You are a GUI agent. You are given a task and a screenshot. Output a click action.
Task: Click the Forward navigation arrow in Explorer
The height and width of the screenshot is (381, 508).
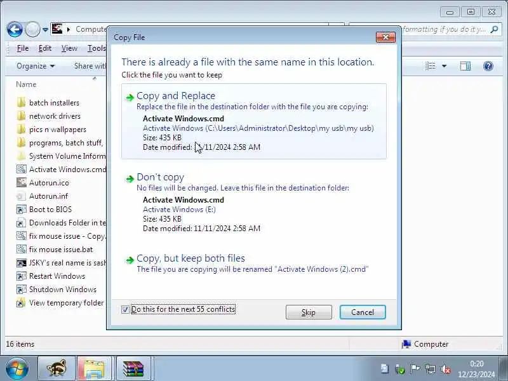(x=32, y=29)
